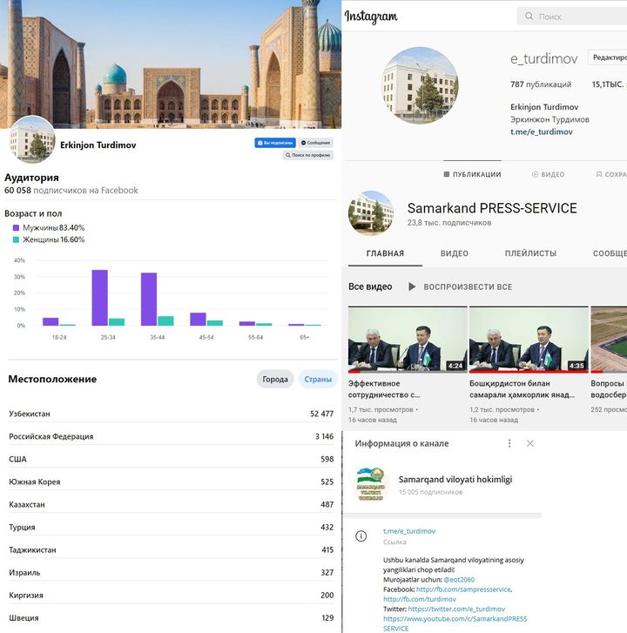Viewport: 627px width, 633px height.
Task: Click the play icon beside Воспроизвести все
Action: click(412, 286)
